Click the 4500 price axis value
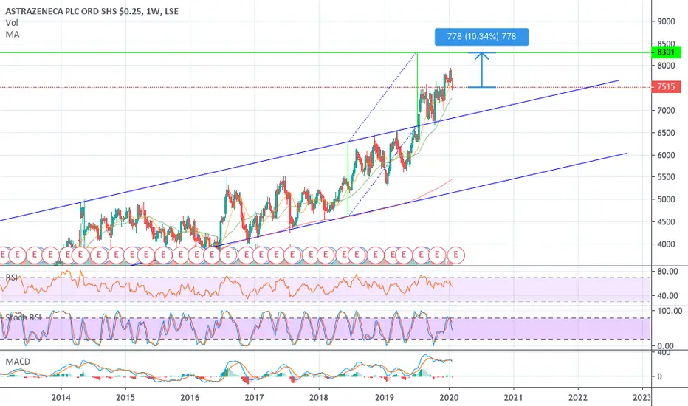 666,222
